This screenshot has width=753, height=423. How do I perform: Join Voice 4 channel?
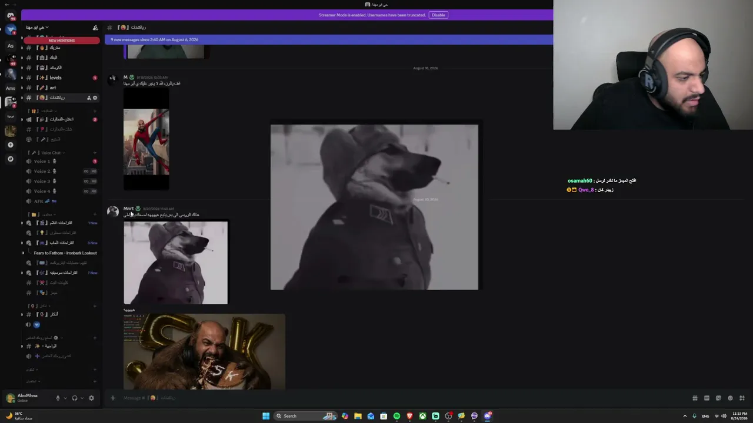click(x=61, y=191)
